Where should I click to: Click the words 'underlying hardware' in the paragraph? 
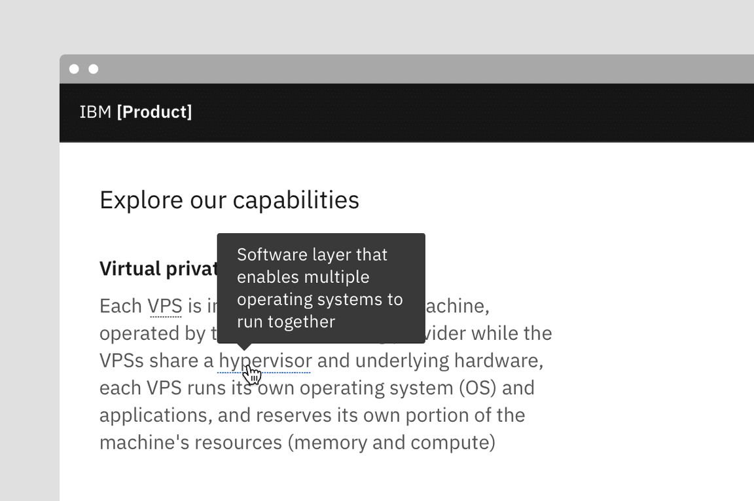point(448,361)
